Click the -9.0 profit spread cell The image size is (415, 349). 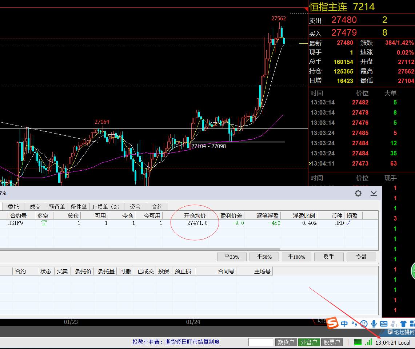click(238, 223)
